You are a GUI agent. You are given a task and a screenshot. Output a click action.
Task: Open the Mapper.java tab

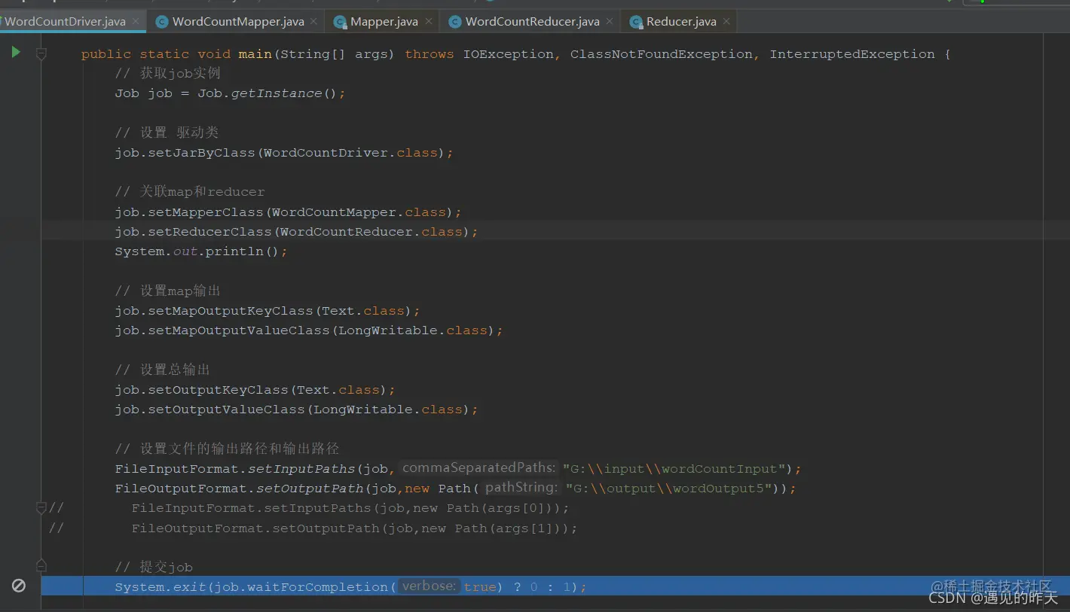(x=384, y=22)
